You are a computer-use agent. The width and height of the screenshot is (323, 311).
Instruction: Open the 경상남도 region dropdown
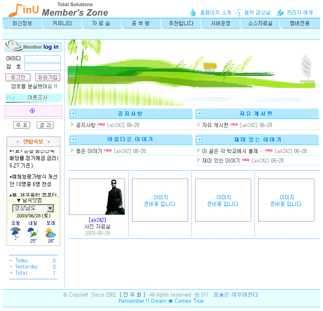[x=50, y=208]
